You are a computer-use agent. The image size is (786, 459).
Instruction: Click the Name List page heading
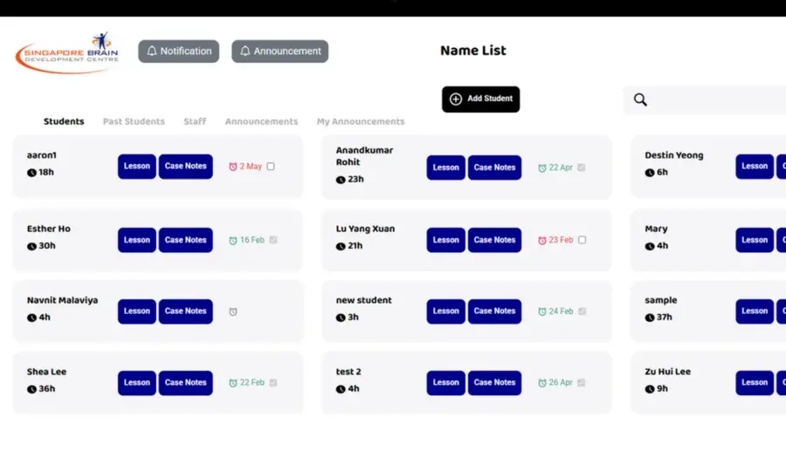click(x=473, y=51)
